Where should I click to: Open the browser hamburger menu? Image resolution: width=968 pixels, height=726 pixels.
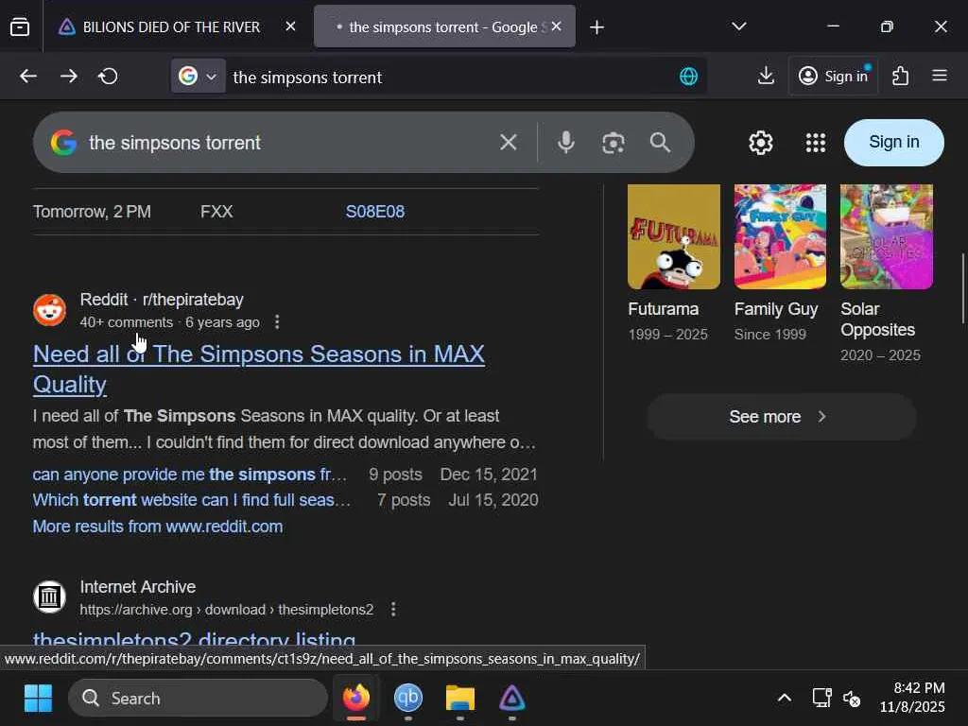[x=940, y=76]
